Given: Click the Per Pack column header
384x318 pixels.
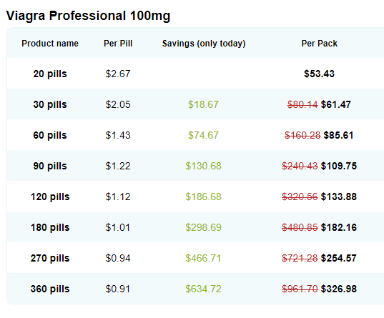Looking at the screenshot, I should 320,44.
